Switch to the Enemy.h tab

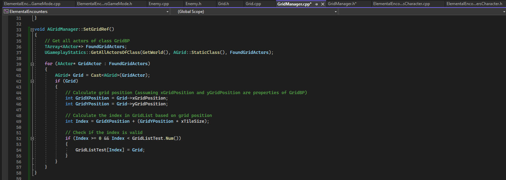[x=193, y=4]
